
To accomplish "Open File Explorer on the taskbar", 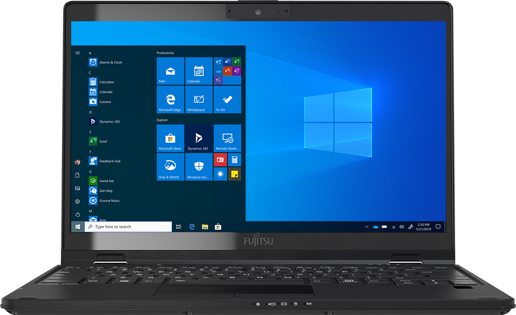I will pyautogui.click(x=205, y=227).
